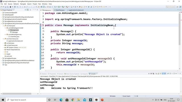Click the Save All icon in toolbar
Viewport: 182px width, 102px height.
pyautogui.click(x=8, y=7)
